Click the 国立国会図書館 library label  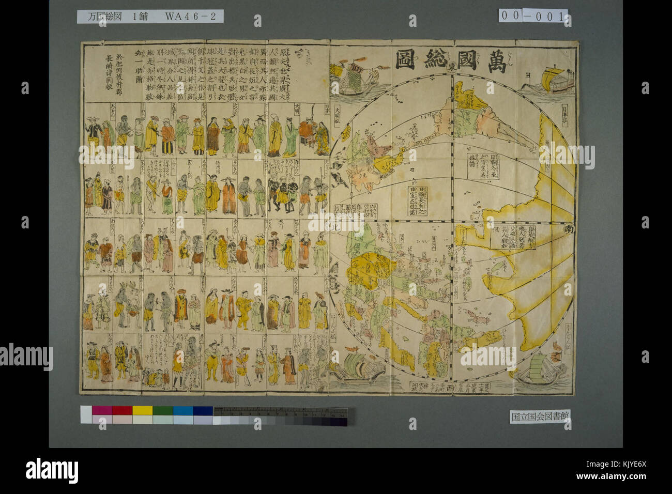540,416
